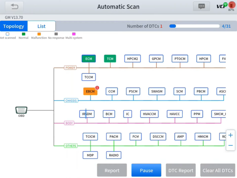
Task: Switch to the Topology tab
Action: [x=14, y=26]
